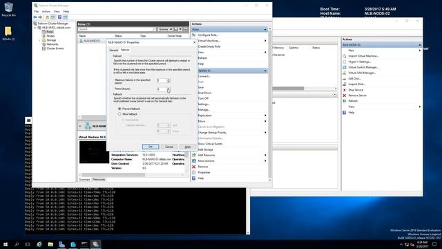Open Internet Explorer from the taskbar
This screenshot has width=442, height=249.
pos(39,244)
